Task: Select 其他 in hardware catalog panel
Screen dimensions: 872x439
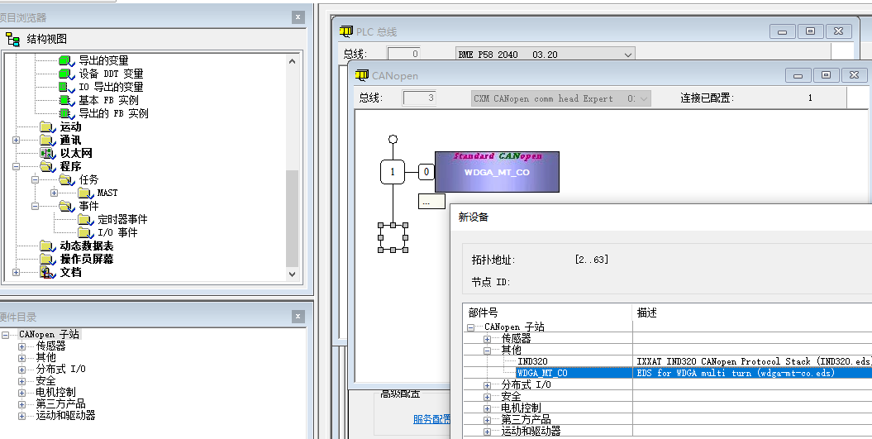Action: tap(45, 358)
